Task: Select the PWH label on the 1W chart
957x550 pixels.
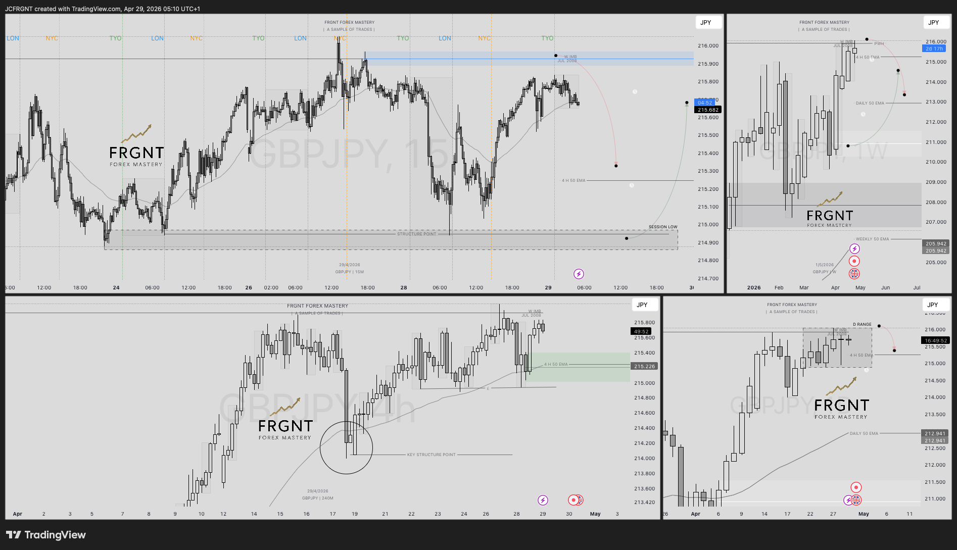Action: click(879, 43)
